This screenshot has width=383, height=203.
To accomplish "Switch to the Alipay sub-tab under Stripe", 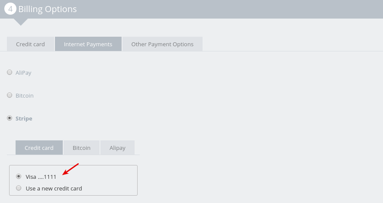I will point(117,148).
